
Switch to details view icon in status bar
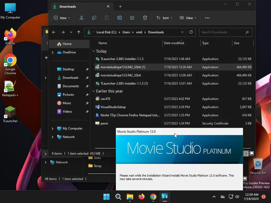point(246,153)
